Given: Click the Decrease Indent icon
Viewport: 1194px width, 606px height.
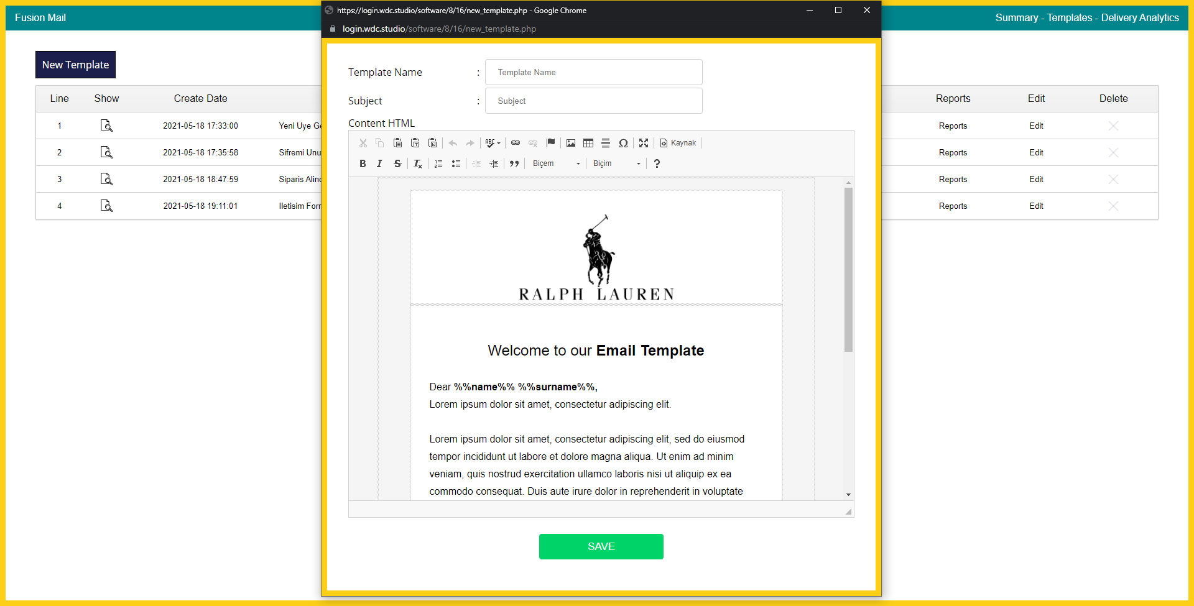Looking at the screenshot, I should (x=476, y=163).
